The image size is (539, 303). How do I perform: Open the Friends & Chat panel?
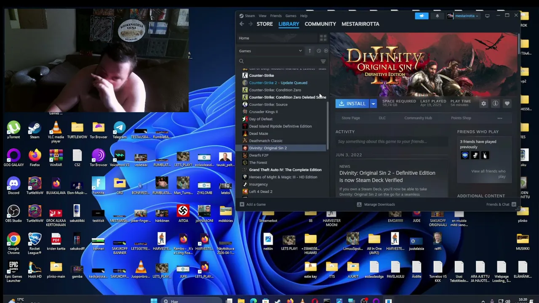[501, 205]
